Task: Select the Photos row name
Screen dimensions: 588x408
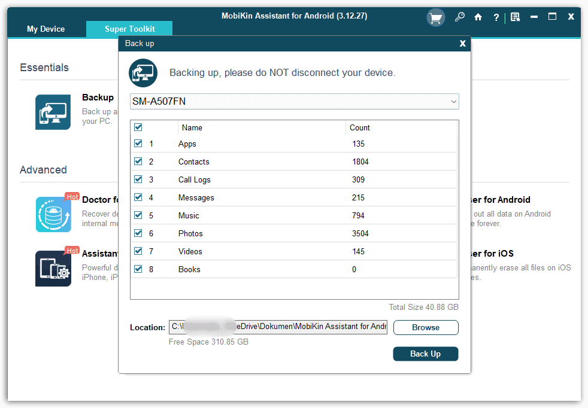Action: click(x=190, y=234)
